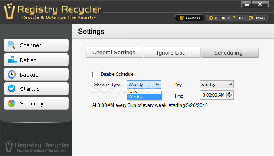Collapse the Schedule Type dropdown arrow
This screenshot has width=274, height=156.
tap(158, 85)
